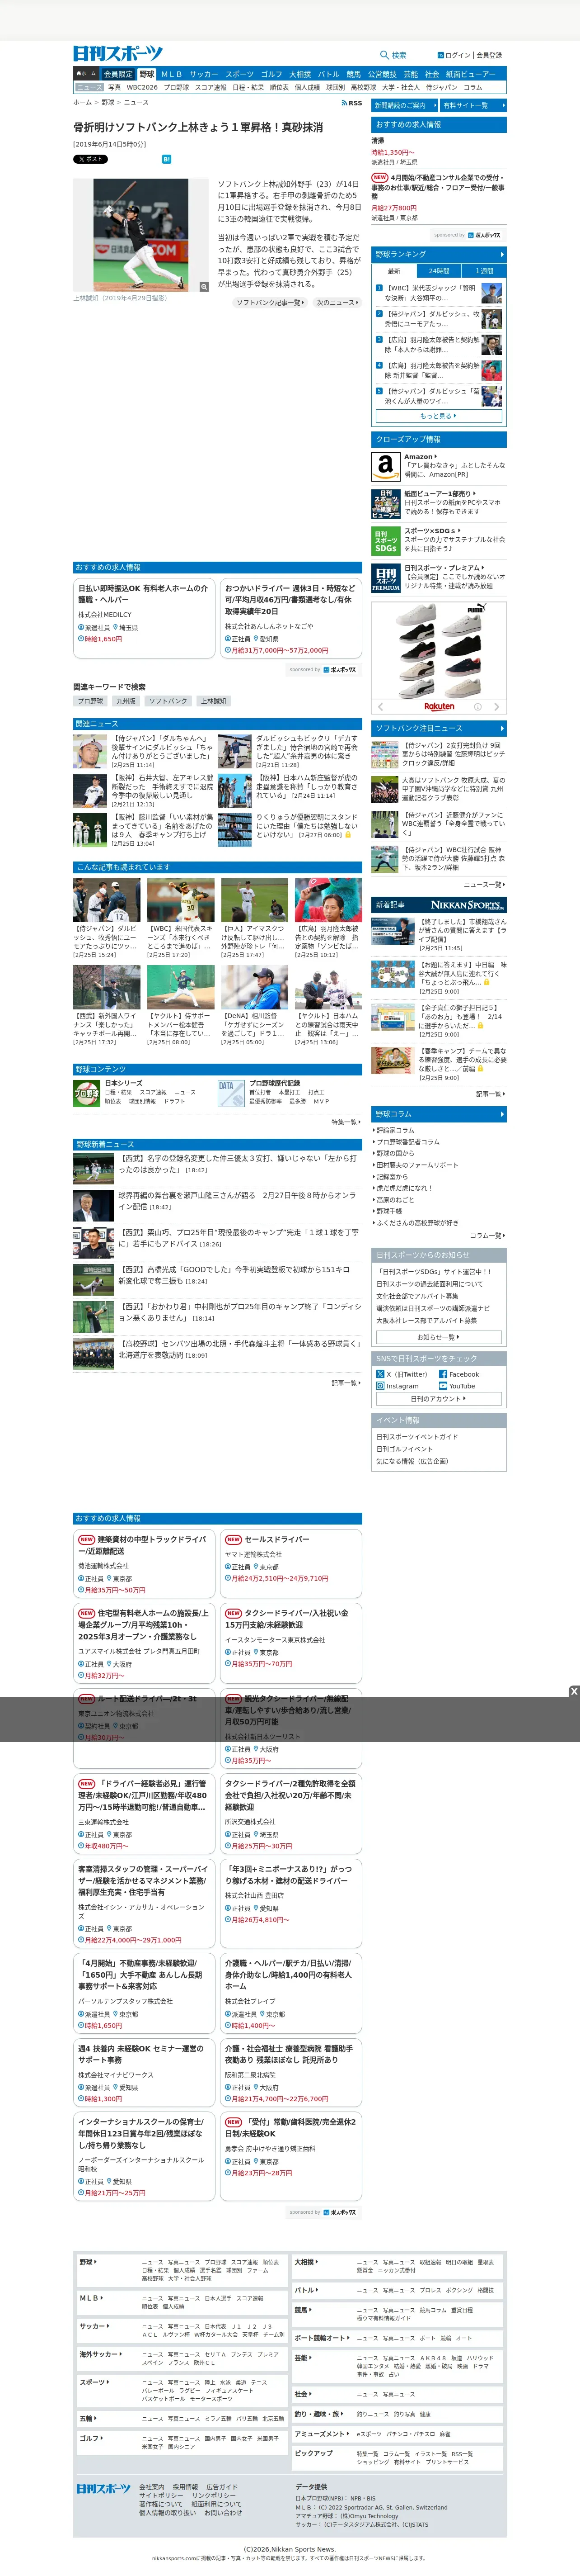The width and height of the screenshot is (580, 2576).
Task: Click the Hatena bookmark share icon
Action: click(x=167, y=159)
